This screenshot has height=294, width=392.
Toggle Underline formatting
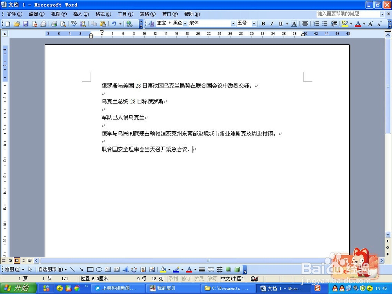(x=281, y=24)
